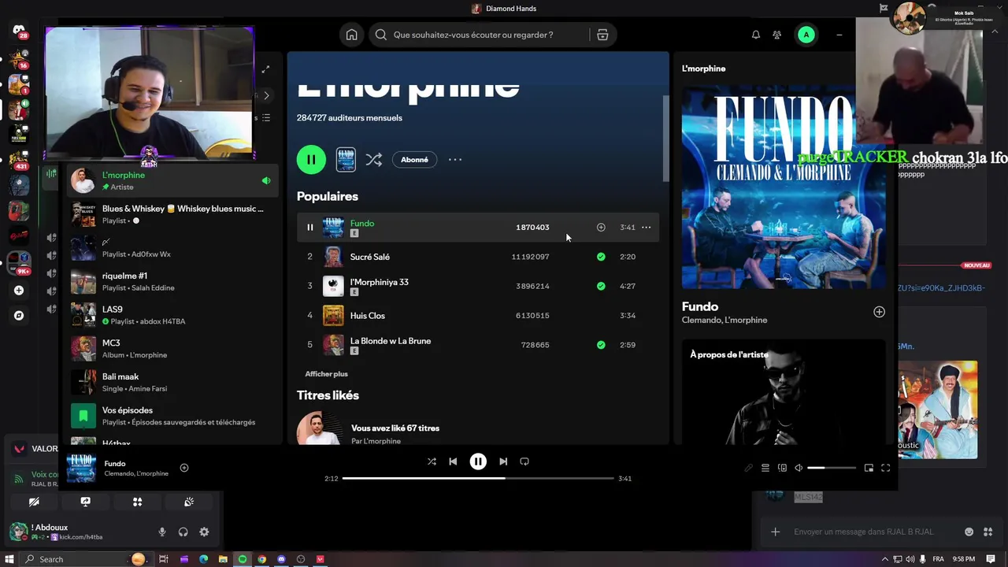Open lyrics microphone icon

tap(748, 468)
